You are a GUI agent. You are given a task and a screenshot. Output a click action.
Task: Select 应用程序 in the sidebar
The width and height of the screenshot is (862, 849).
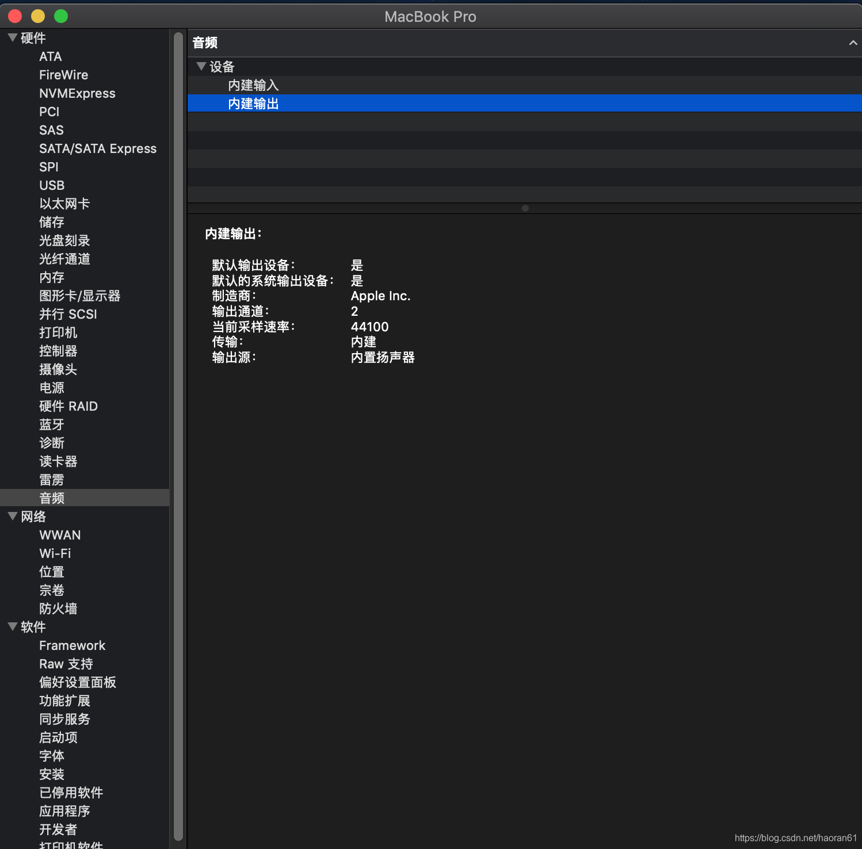click(x=64, y=811)
